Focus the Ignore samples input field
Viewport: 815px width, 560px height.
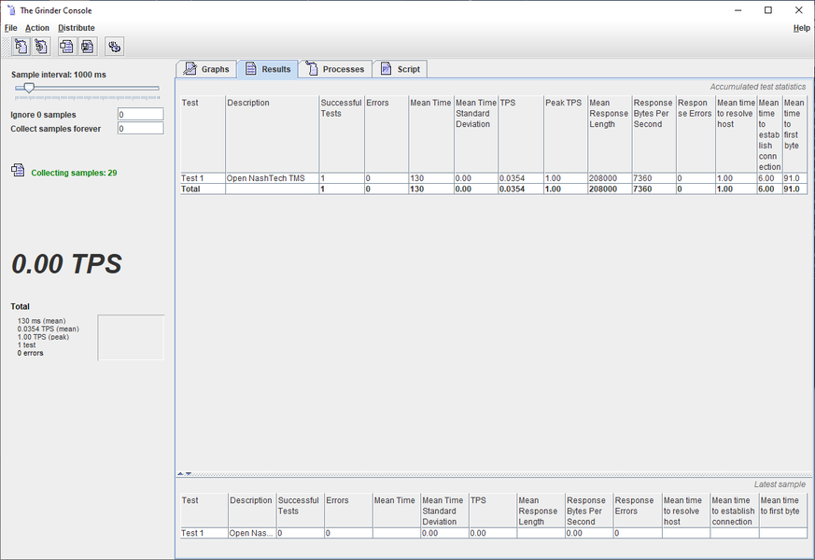coord(140,115)
